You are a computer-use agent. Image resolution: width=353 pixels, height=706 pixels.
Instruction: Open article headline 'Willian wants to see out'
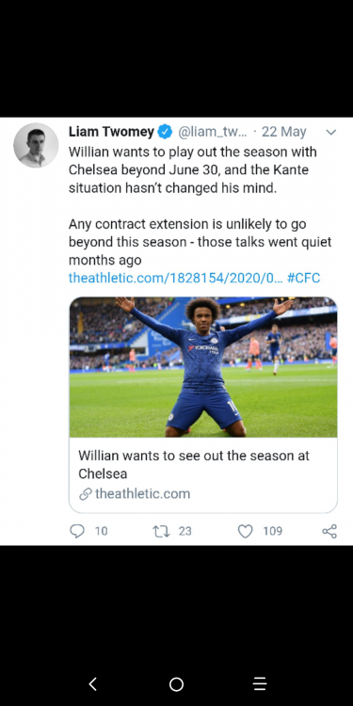(194, 464)
